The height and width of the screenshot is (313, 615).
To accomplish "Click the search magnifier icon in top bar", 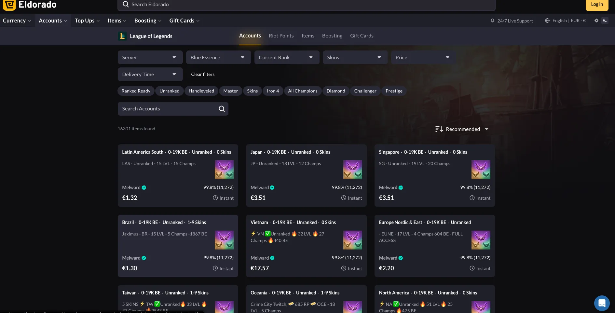I will [126, 4].
